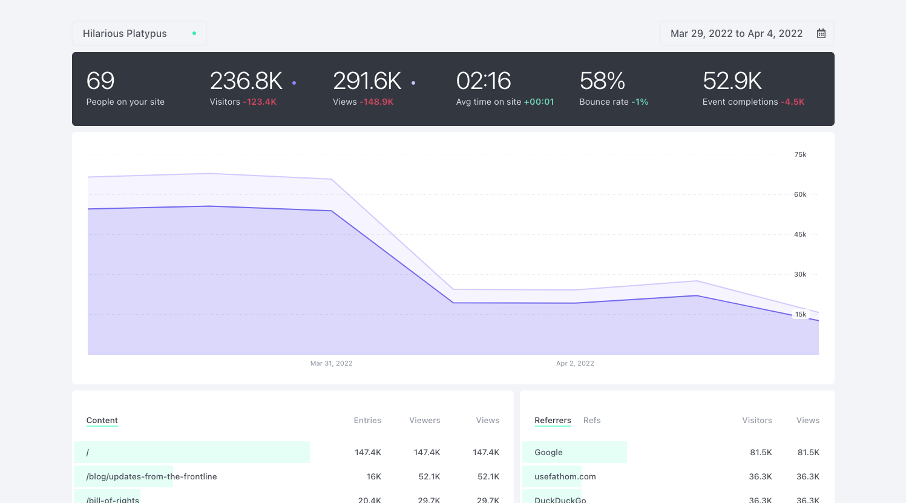Click the 15k y-axis label on chart

(x=800, y=314)
